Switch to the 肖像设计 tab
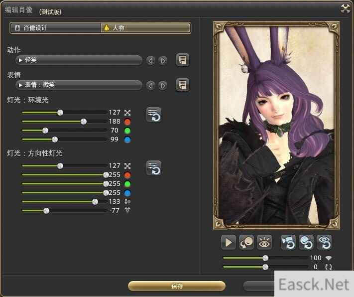Screen dimensions: 354x297 click(x=56, y=28)
